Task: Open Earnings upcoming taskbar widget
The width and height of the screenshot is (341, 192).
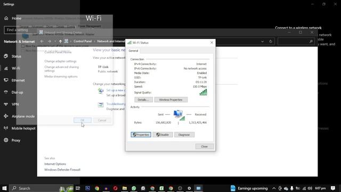Action: click(x=249, y=188)
